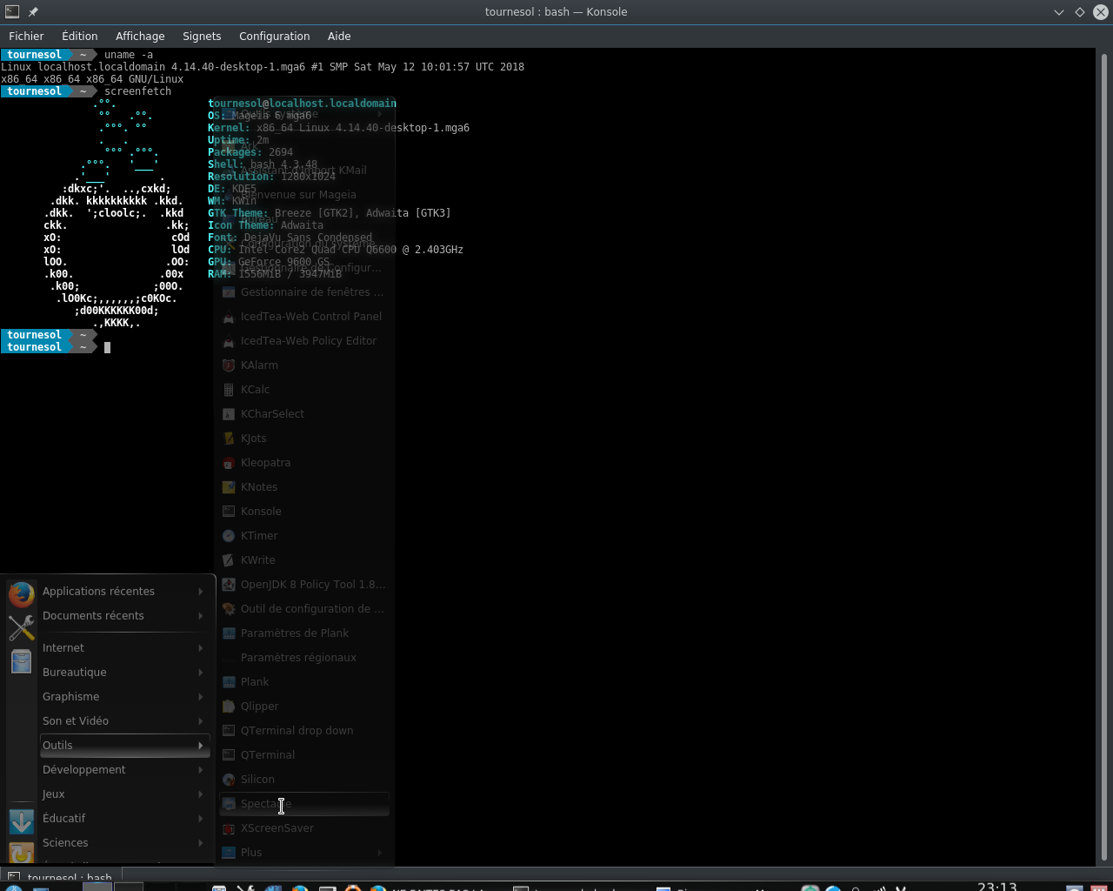
Task: Click the KNotes sticky note icon
Action: pyautogui.click(x=229, y=487)
